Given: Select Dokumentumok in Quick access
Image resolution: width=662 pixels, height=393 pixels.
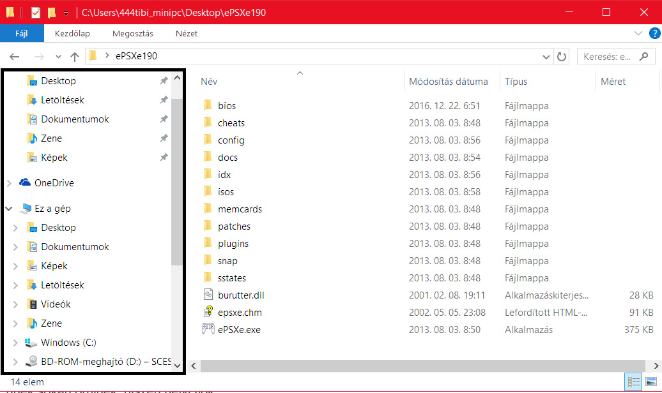Looking at the screenshot, I should 75,119.
